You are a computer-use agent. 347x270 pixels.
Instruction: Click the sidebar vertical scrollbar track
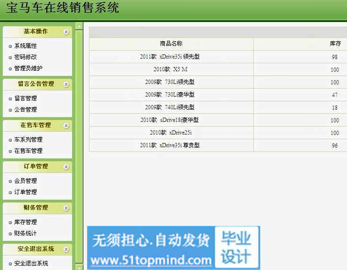pos(79,147)
